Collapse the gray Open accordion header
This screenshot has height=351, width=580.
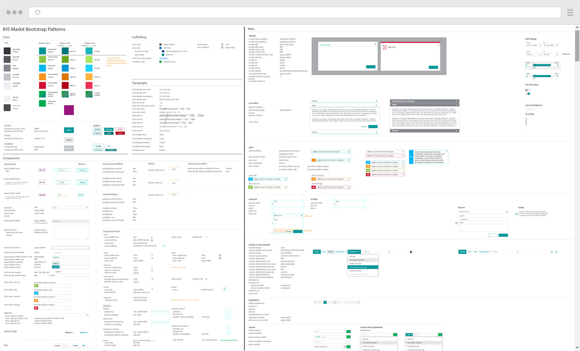[x=425, y=105]
